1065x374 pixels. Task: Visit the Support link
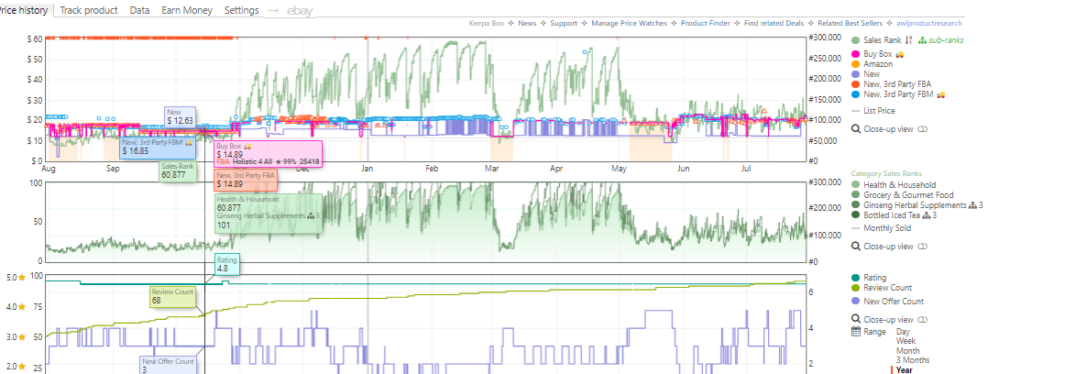tap(564, 23)
